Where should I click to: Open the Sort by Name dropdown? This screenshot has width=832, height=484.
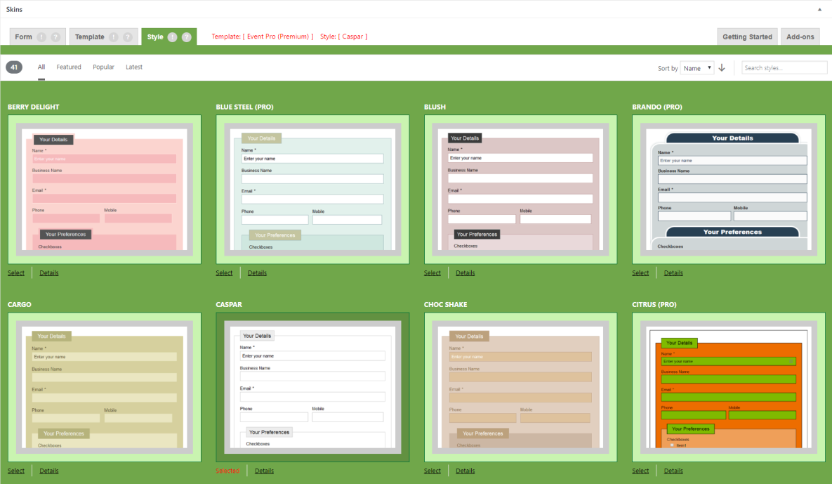click(697, 68)
